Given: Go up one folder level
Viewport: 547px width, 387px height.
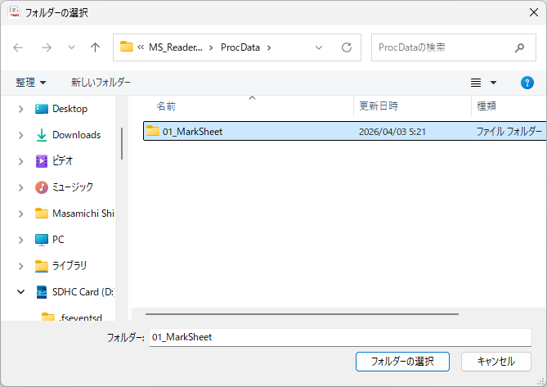Looking at the screenshot, I should (95, 47).
